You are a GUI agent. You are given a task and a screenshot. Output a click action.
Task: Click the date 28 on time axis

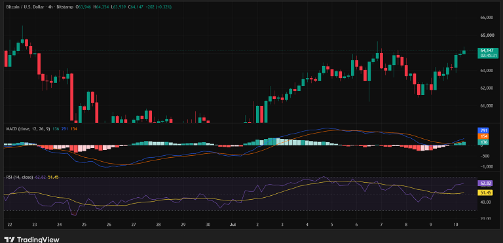pos(158,225)
